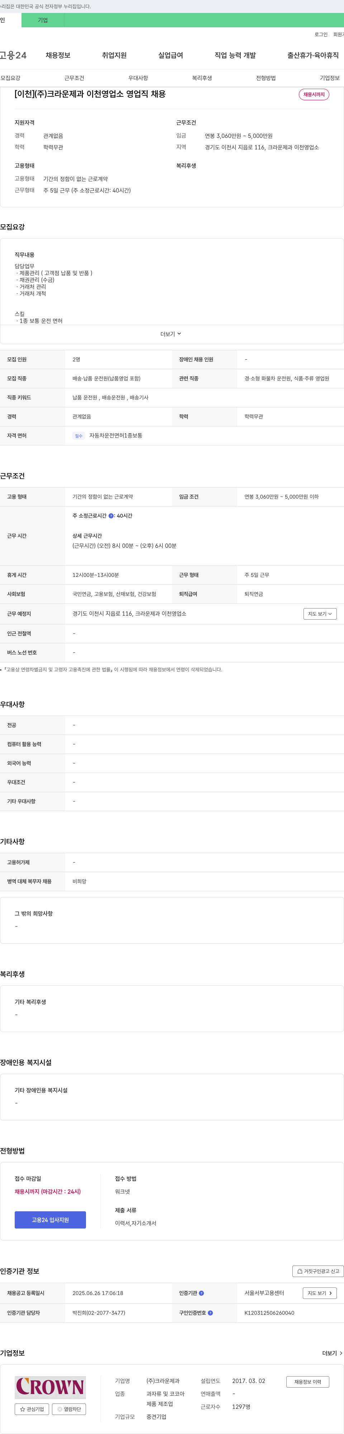Switch to the 기업 tab

pyautogui.click(x=43, y=20)
